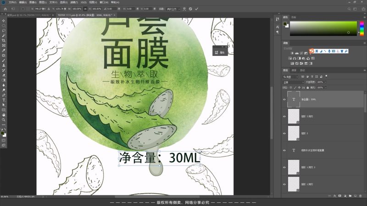Select the Horizontal Type tool
367x206 pixels.
point(4,100)
